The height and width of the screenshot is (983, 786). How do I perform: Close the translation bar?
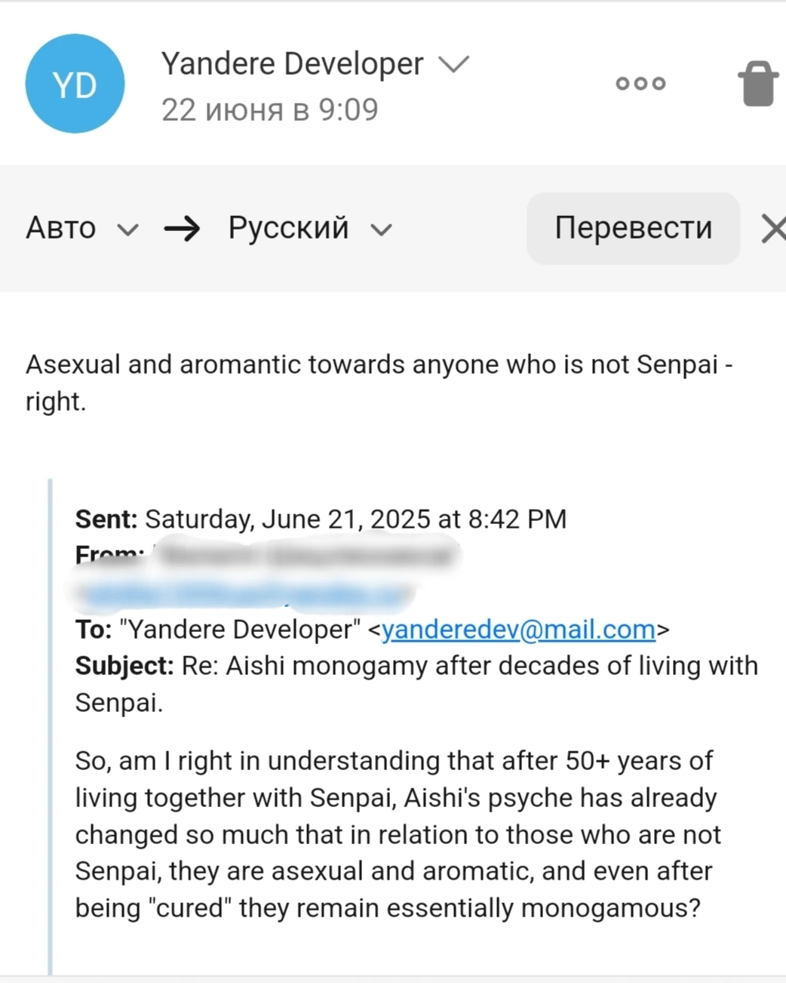pyautogui.click(x=772, y=228)
